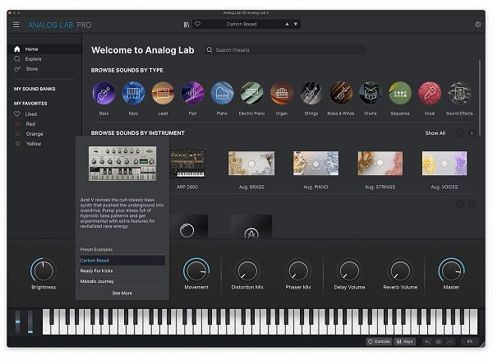
Task: Expand Show All instruments list
Action: coord(435,132)
